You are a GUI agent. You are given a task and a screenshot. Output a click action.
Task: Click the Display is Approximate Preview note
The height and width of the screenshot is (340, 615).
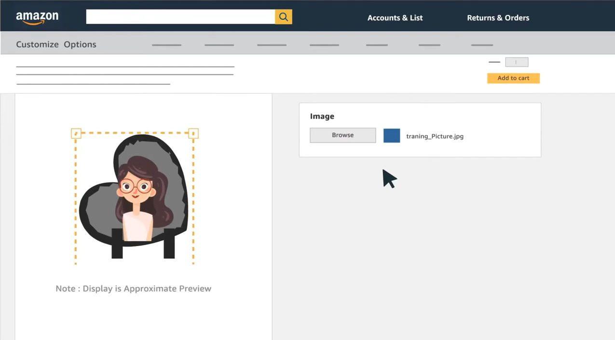coord(134,288)
